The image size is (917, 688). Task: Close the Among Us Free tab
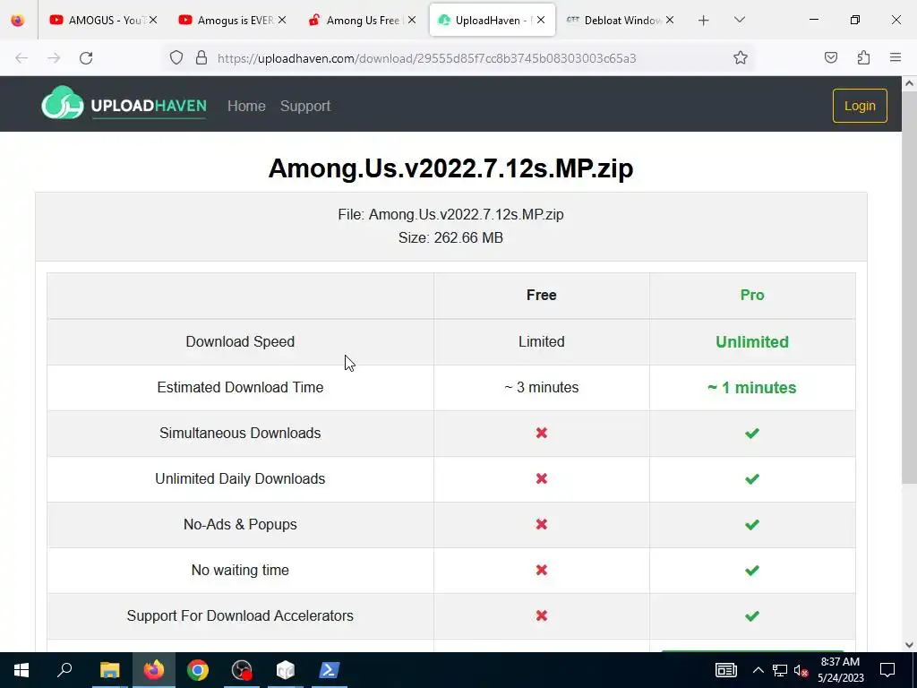[412, 21]
